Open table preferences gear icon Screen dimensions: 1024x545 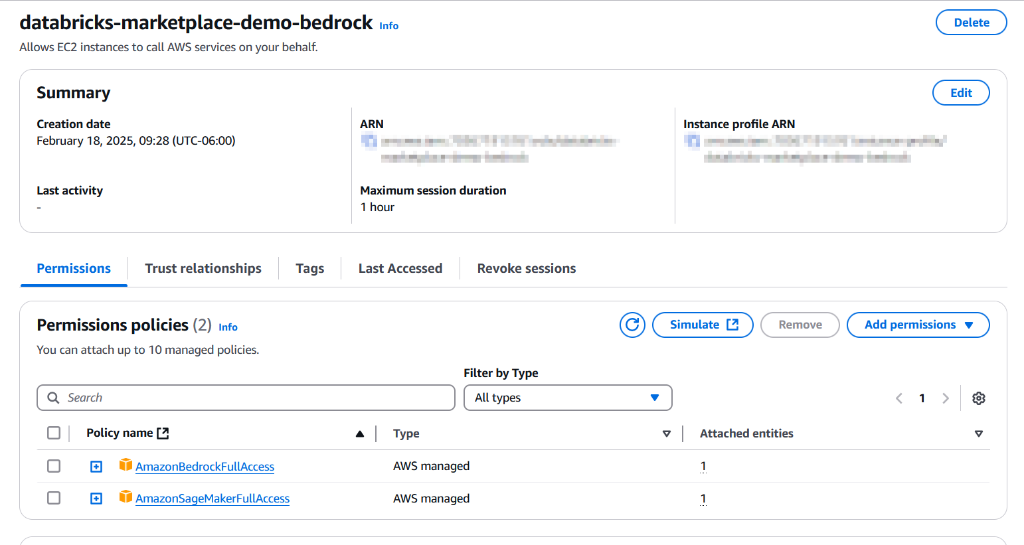[x=978, y=398]
